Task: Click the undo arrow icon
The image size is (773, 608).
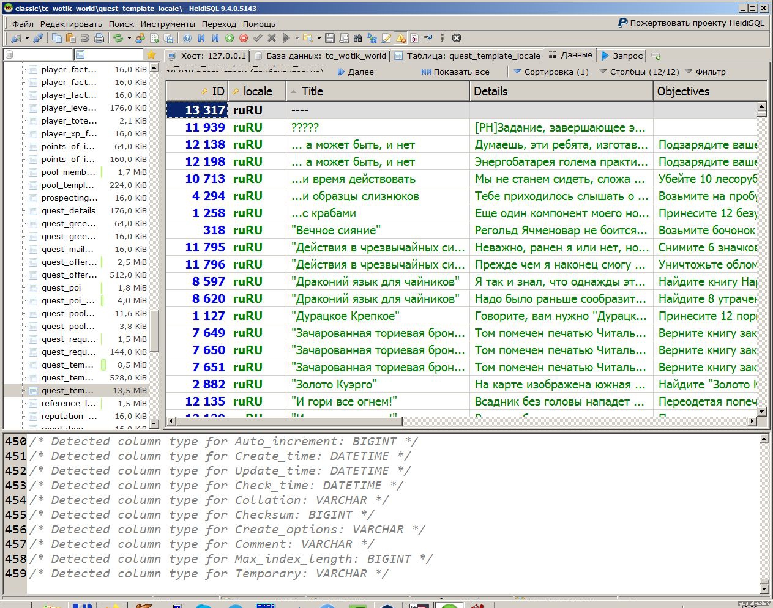Action: pyautogui.click(x=85, y=38)
